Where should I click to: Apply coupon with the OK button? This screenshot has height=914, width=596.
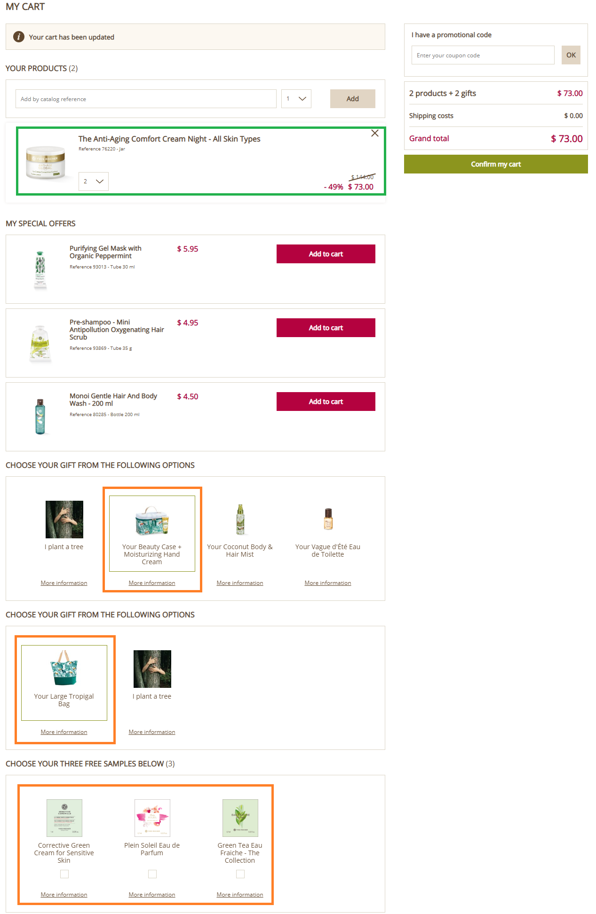(571, 55)
